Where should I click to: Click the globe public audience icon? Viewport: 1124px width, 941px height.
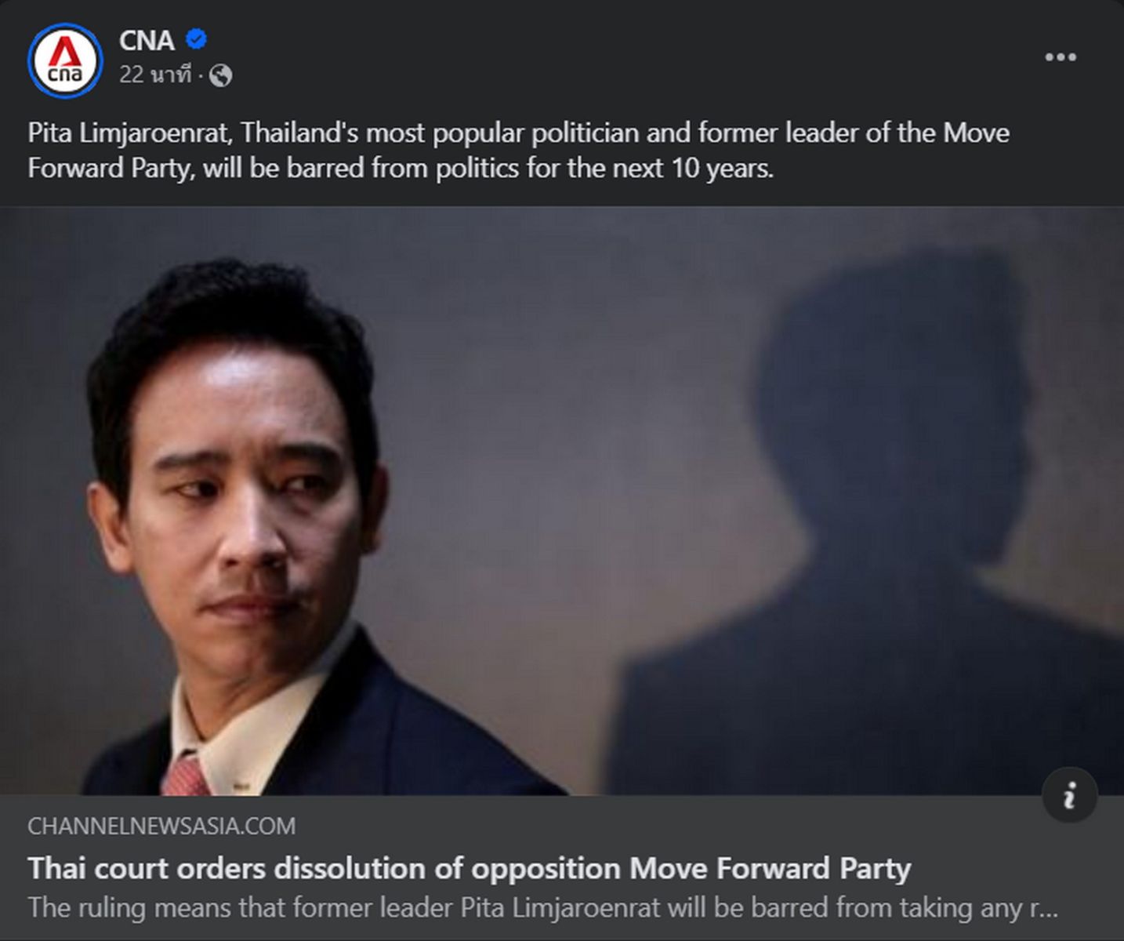pos(221,75)
